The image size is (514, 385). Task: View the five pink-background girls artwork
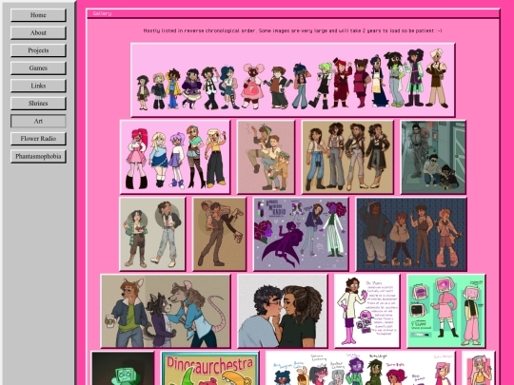pyautogui.click(x=175, y=157)
